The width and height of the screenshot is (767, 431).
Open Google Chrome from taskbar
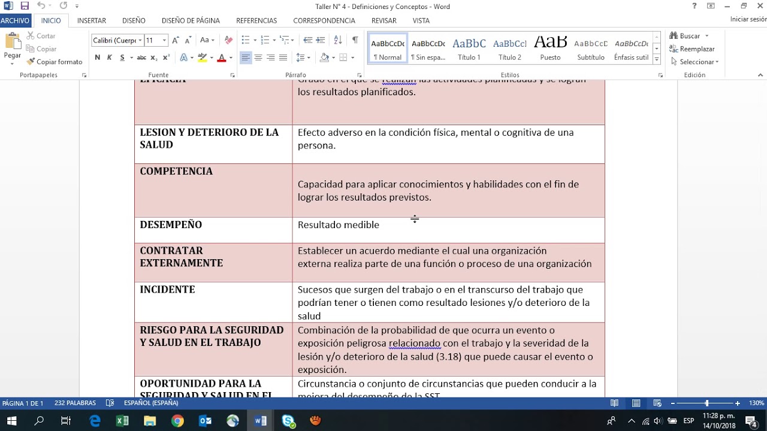[x=177, y=421]
